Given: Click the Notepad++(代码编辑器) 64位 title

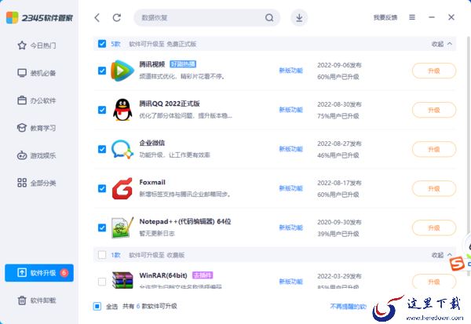Looking at the screenshot, I should coord(185,221).
